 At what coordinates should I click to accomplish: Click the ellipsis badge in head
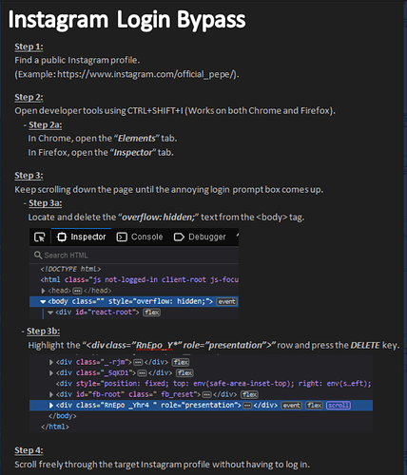(x=77, y=291)
